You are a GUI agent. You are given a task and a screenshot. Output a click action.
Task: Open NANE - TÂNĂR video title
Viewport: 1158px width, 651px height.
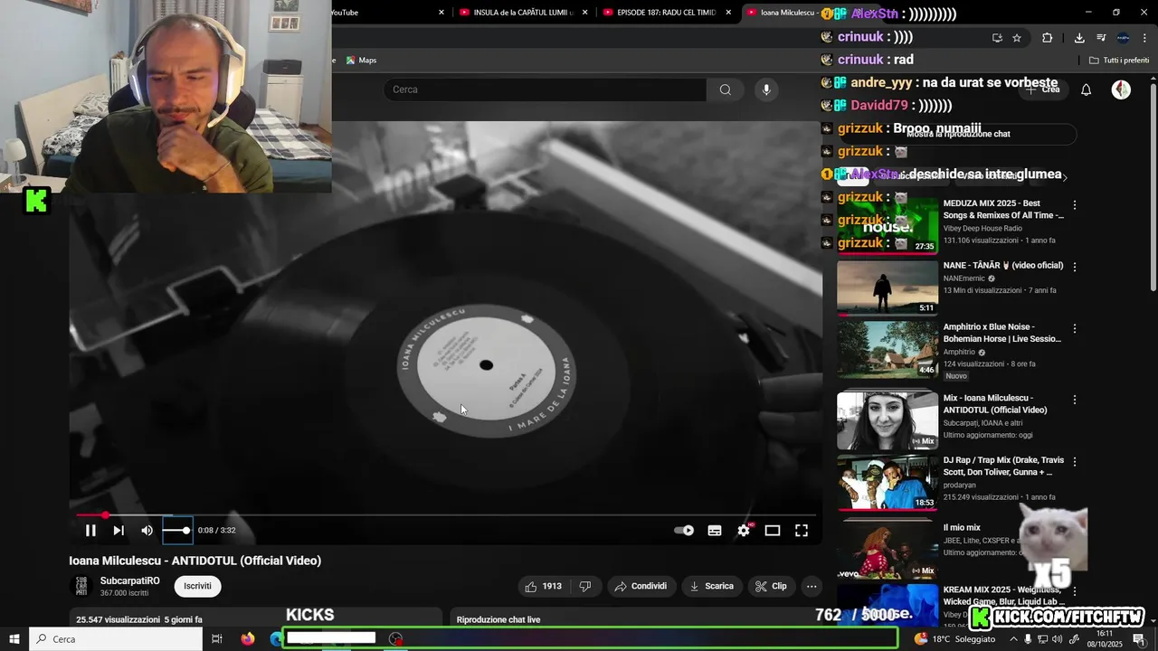1002,266
